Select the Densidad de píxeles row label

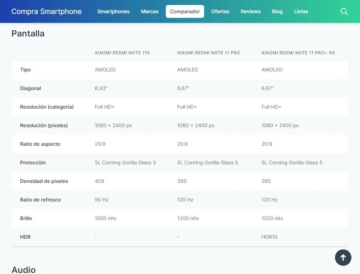(44, 181)
